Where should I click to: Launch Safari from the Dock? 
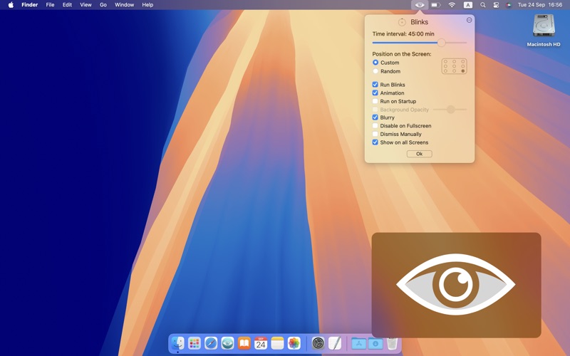tap(211, 343)
